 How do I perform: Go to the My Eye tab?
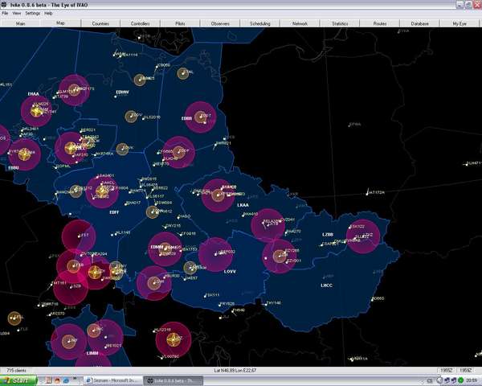(x=460, y=23)
